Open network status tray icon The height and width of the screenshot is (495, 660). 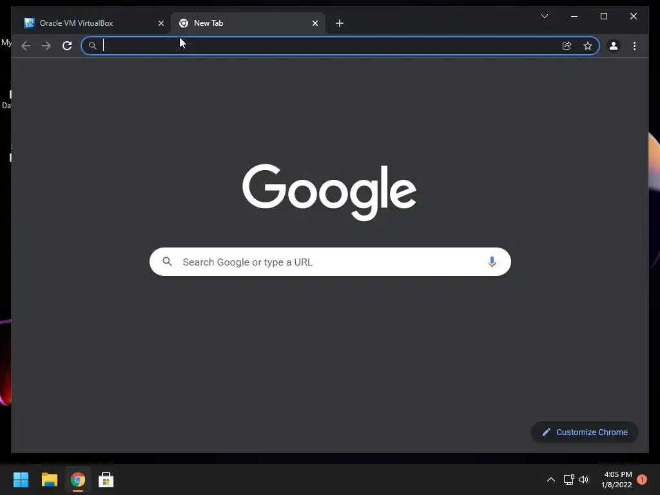coord(568,480)
